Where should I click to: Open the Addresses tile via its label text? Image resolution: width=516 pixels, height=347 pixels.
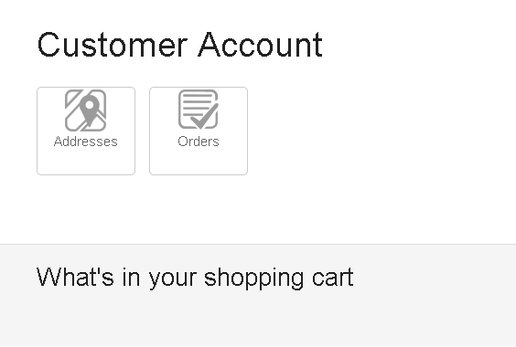(86, 142)
